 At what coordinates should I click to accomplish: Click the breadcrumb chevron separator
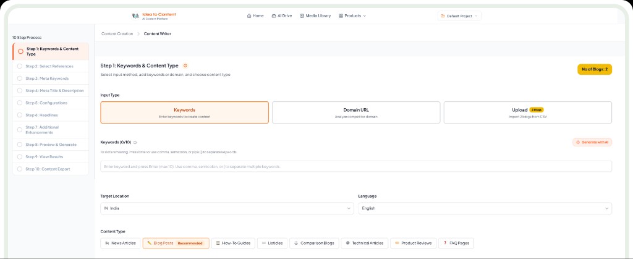138,34
